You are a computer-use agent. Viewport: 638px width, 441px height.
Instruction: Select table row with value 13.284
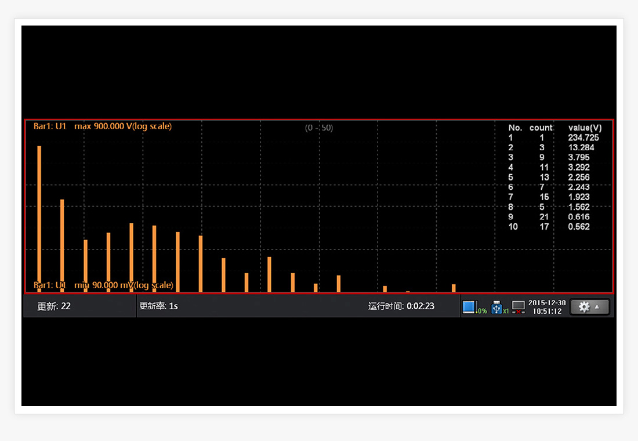[x=554, y=147]
